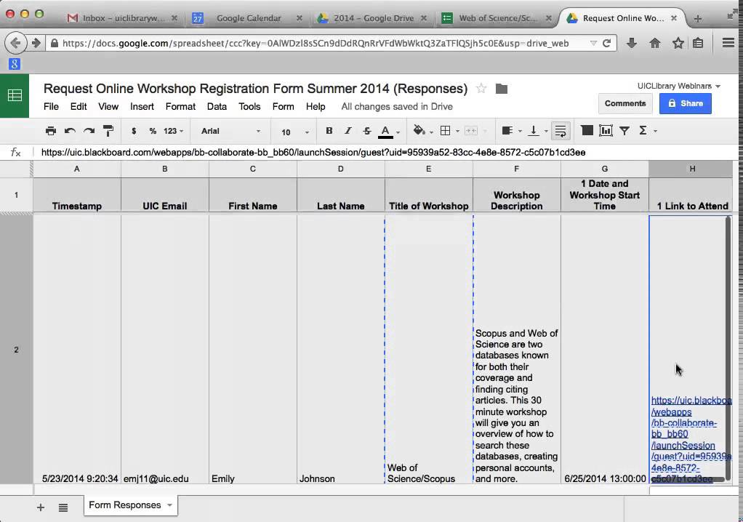743x522 pixels.
Task: Expand functions dropdown arrow
Action: point(655,131)
